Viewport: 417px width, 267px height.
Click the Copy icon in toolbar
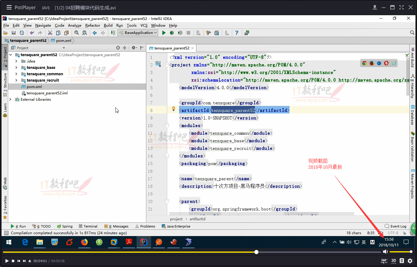58,33
